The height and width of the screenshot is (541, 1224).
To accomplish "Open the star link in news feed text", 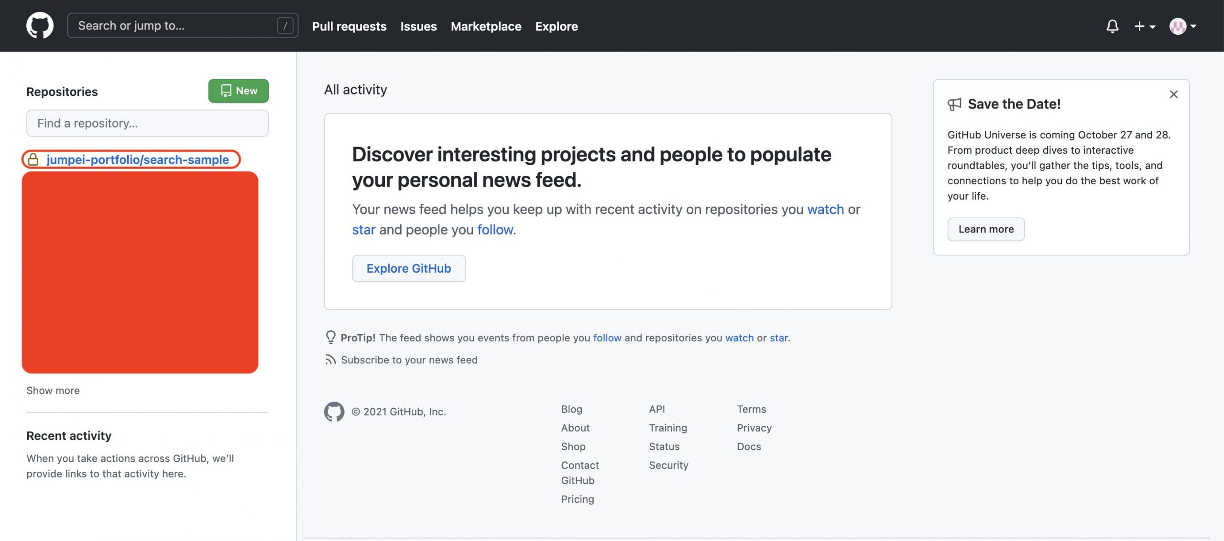I will click(x=364, y=230).
